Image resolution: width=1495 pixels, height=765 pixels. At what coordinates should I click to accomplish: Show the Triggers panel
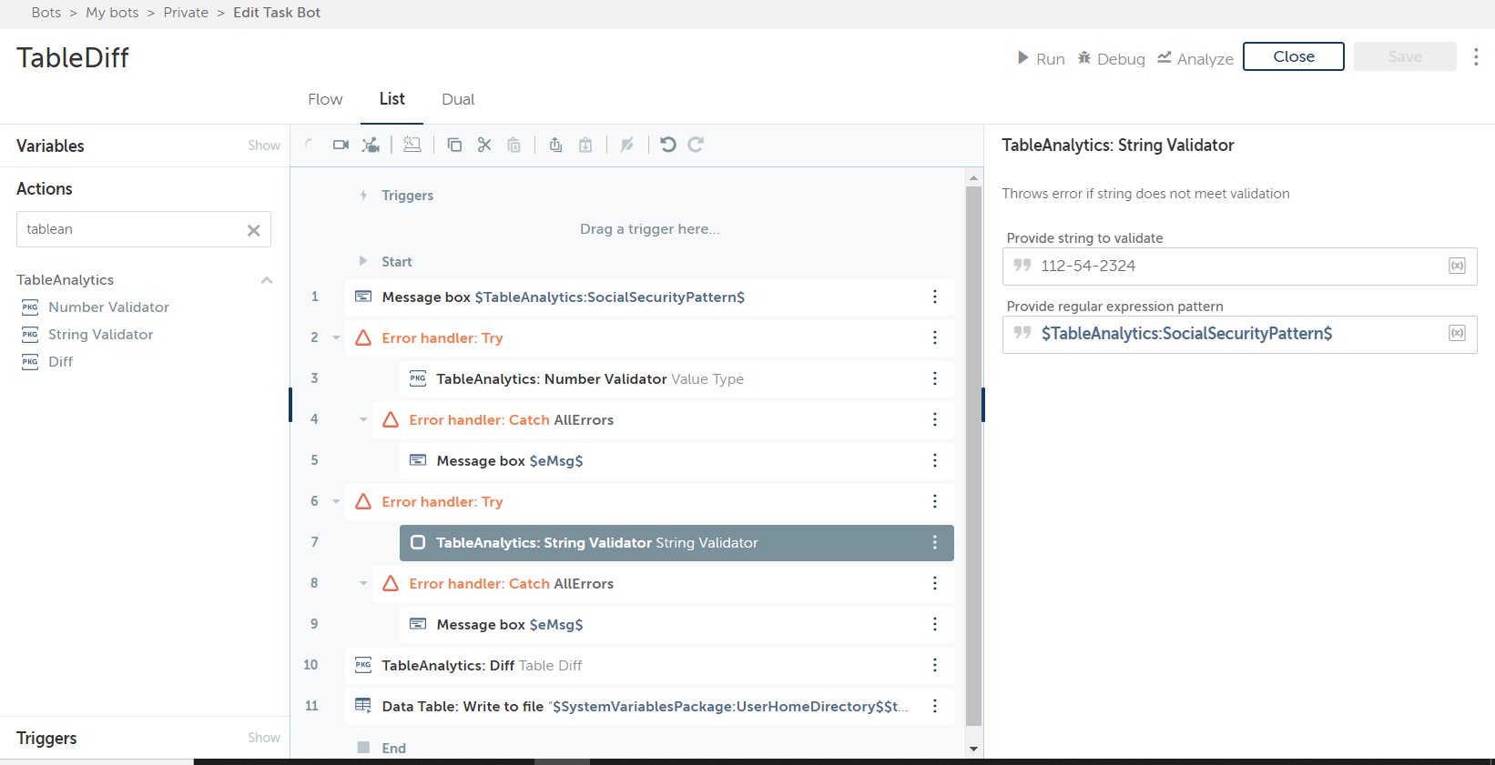coord(263,738)
